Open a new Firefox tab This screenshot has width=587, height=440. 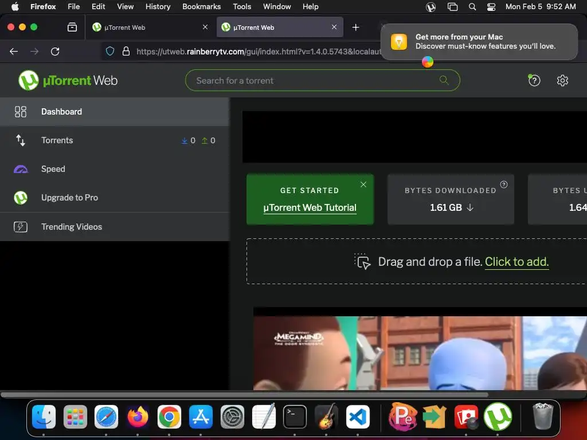pos(355,27)
